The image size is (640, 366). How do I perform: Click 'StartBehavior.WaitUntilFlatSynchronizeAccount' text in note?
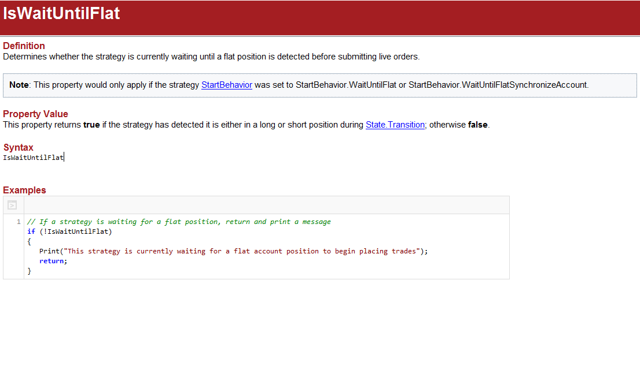[x=498, y=85]
